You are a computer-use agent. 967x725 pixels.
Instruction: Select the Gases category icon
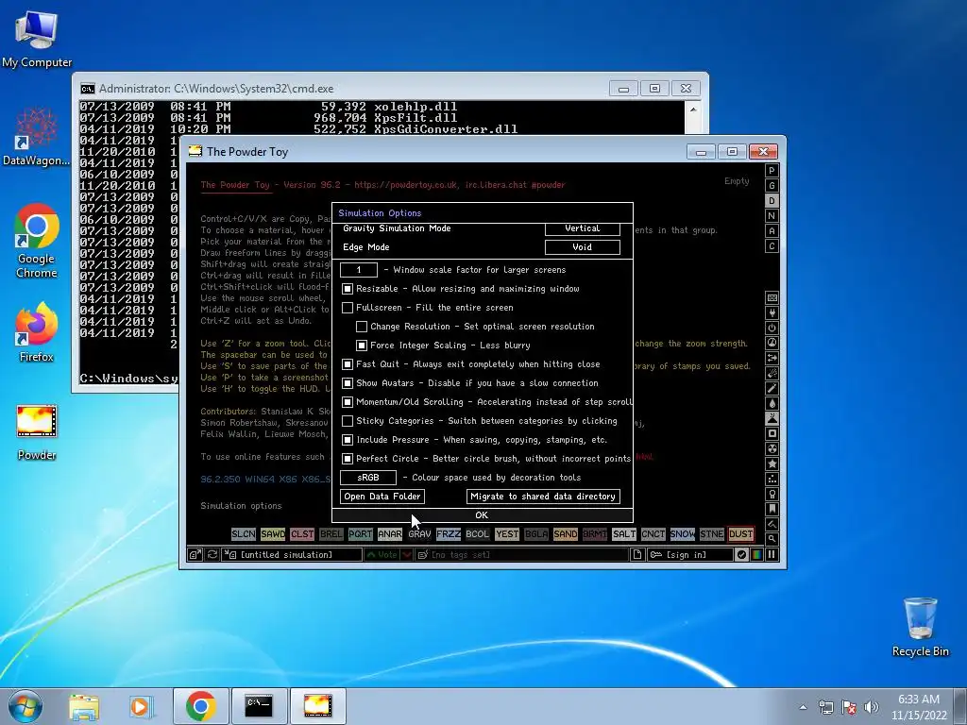[772, 388]
